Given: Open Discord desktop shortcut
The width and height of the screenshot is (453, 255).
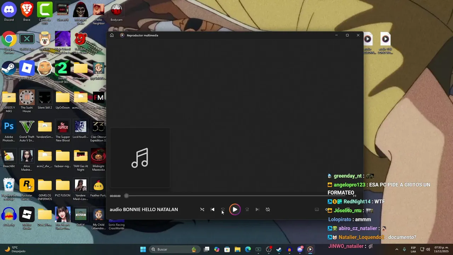Looking at the screenshot, I should 9,12.
